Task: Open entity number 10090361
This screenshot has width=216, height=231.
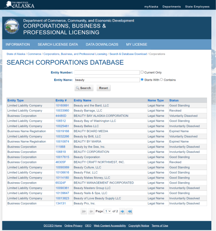Action: pyautogui.click(x=62, y=188)
